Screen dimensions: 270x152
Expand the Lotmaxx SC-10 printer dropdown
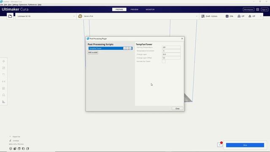74,16
